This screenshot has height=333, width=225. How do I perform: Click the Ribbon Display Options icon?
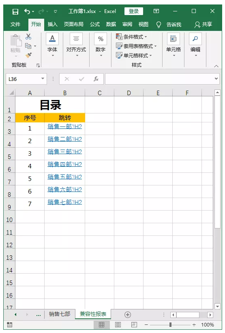pyautogui.click(x=156, y=11)
